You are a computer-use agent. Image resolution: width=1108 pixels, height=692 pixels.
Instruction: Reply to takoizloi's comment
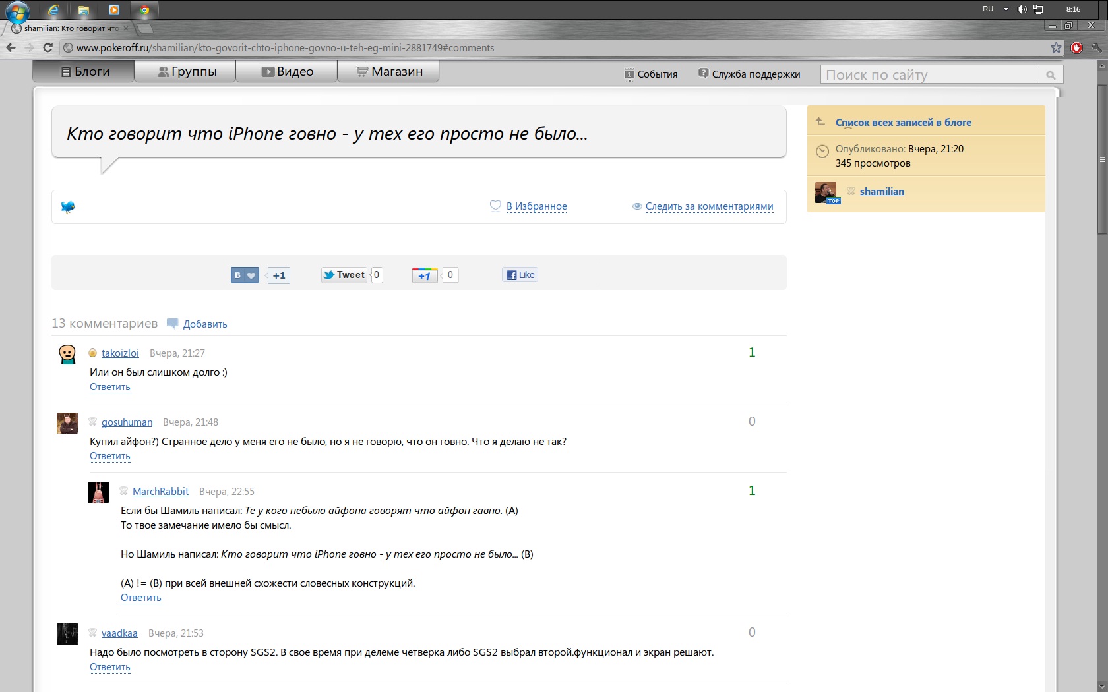pos(110,387)
